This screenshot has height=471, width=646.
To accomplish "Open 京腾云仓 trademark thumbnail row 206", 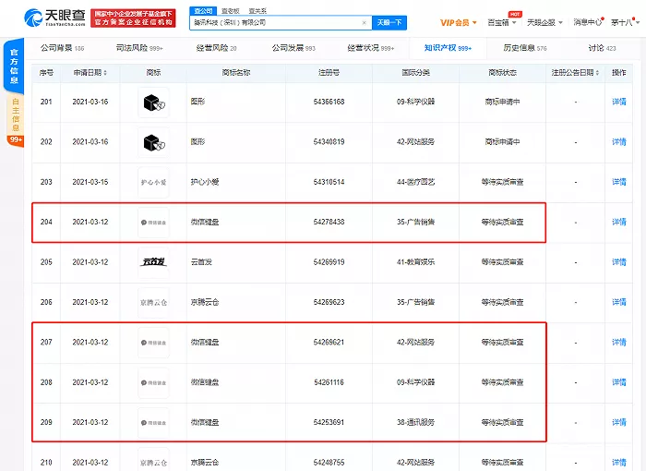I will click(x=154, y=302).
